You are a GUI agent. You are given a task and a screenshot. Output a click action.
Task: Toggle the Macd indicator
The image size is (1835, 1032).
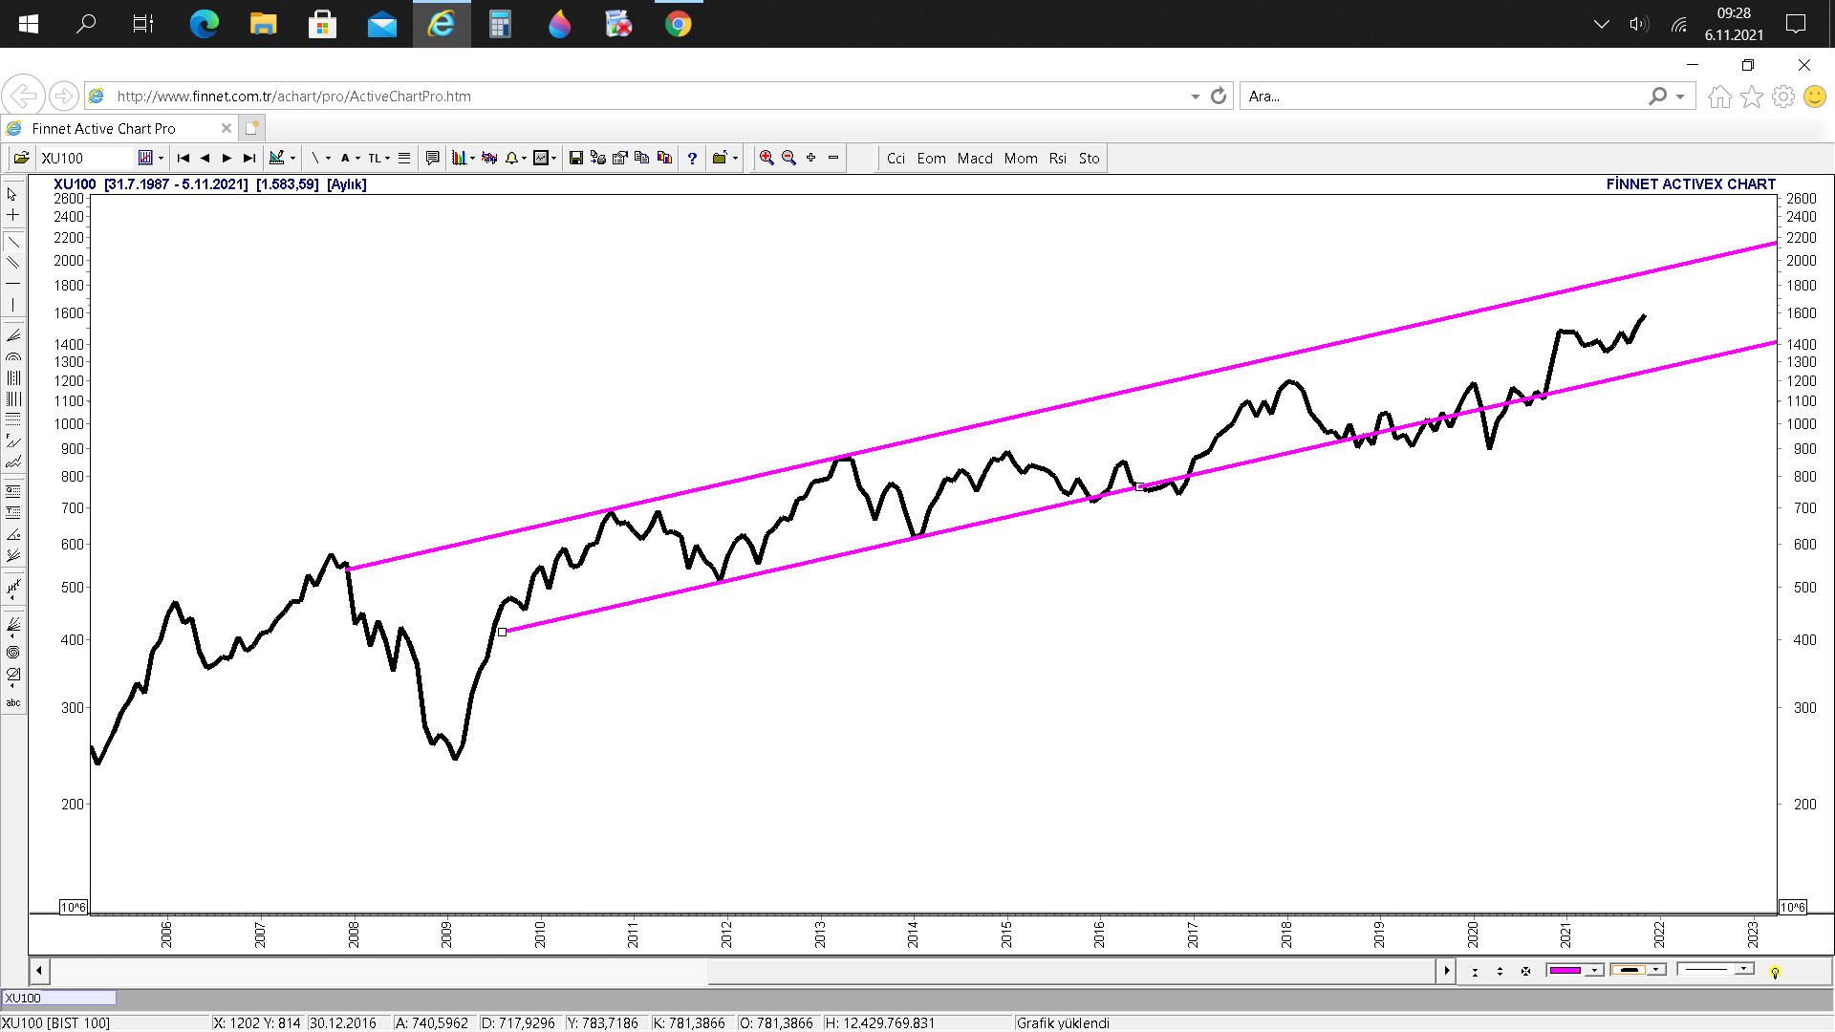975,159
